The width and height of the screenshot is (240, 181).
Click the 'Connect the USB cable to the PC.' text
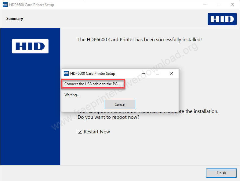(x=91, y=84)
